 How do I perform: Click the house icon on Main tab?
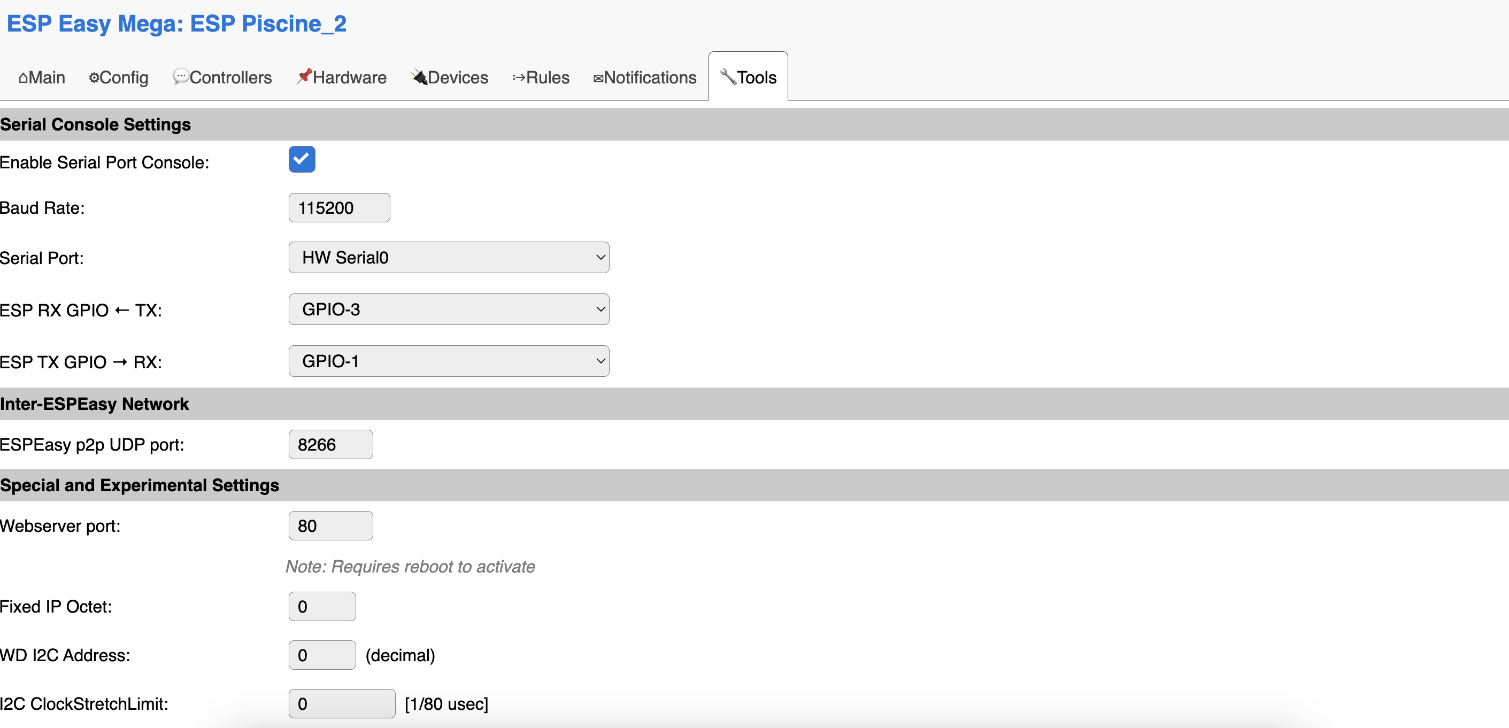pos(24,78)
